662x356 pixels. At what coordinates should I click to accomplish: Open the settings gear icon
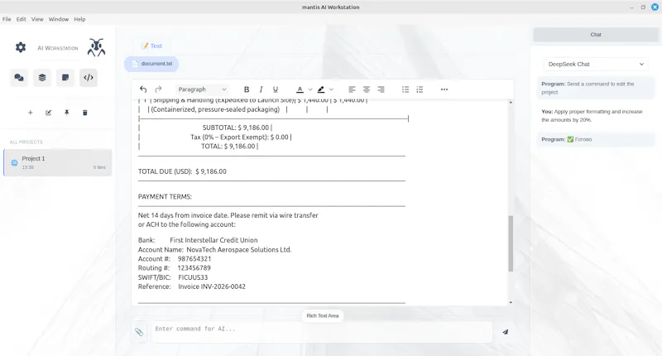[20, 47]
